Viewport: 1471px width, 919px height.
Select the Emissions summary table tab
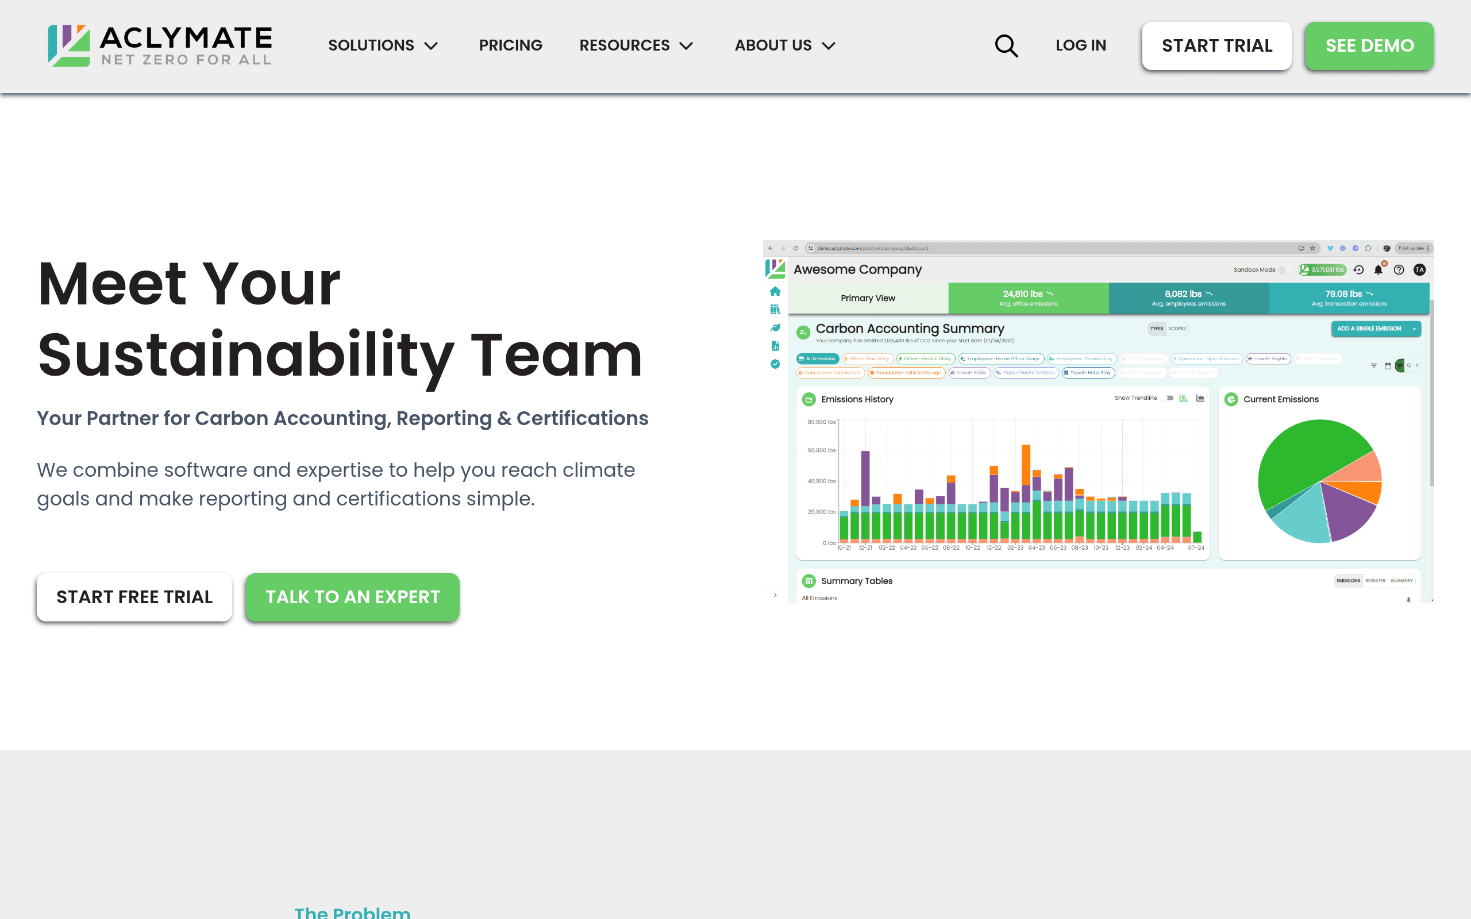1348,581
